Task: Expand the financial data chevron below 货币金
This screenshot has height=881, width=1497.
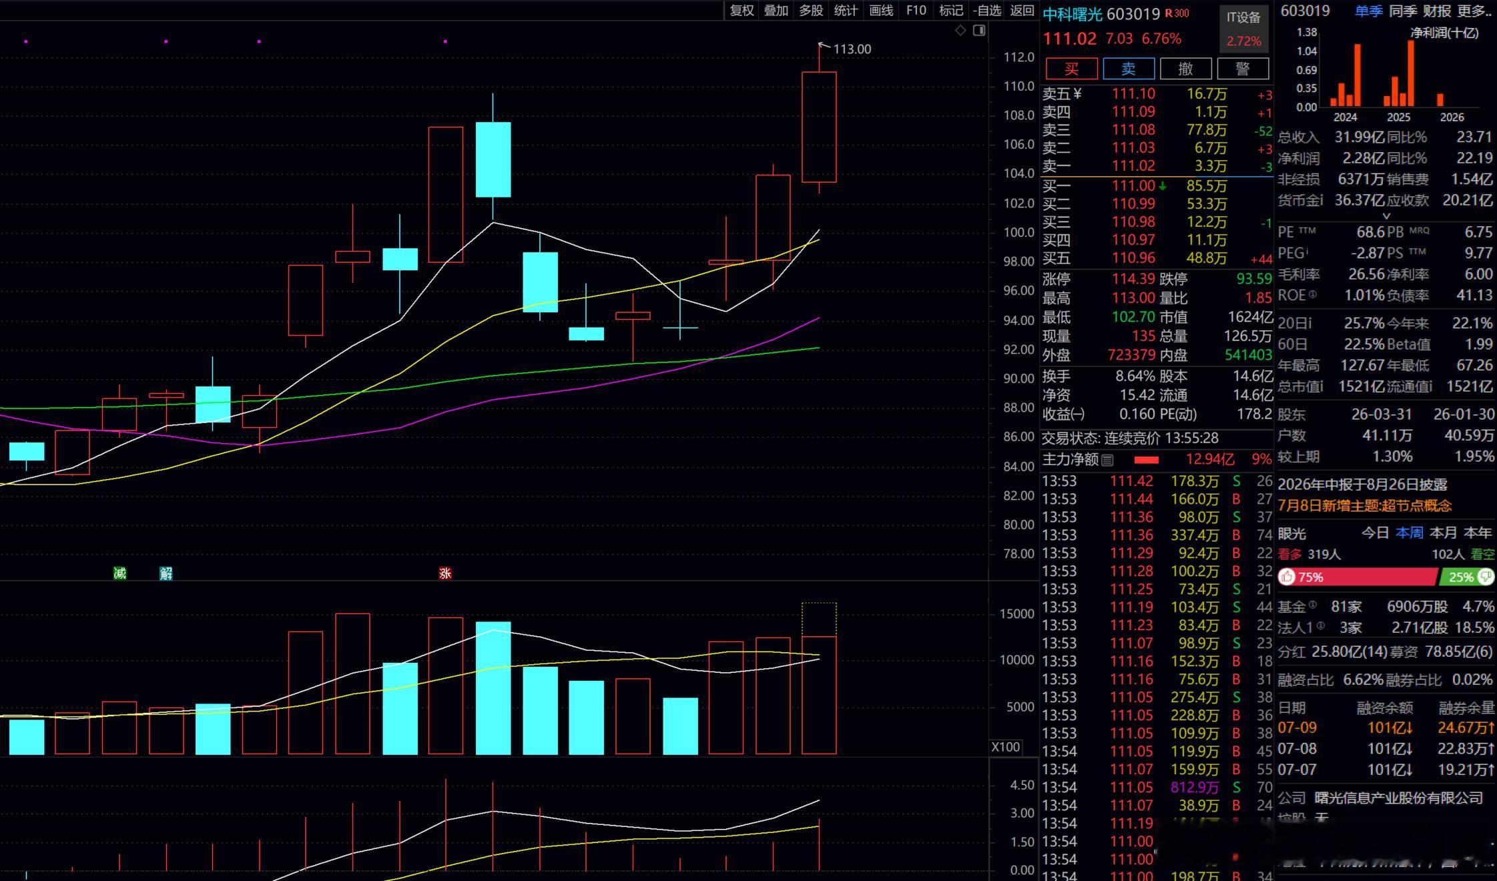Action: pyautogui.click(x=1386, y=216)
